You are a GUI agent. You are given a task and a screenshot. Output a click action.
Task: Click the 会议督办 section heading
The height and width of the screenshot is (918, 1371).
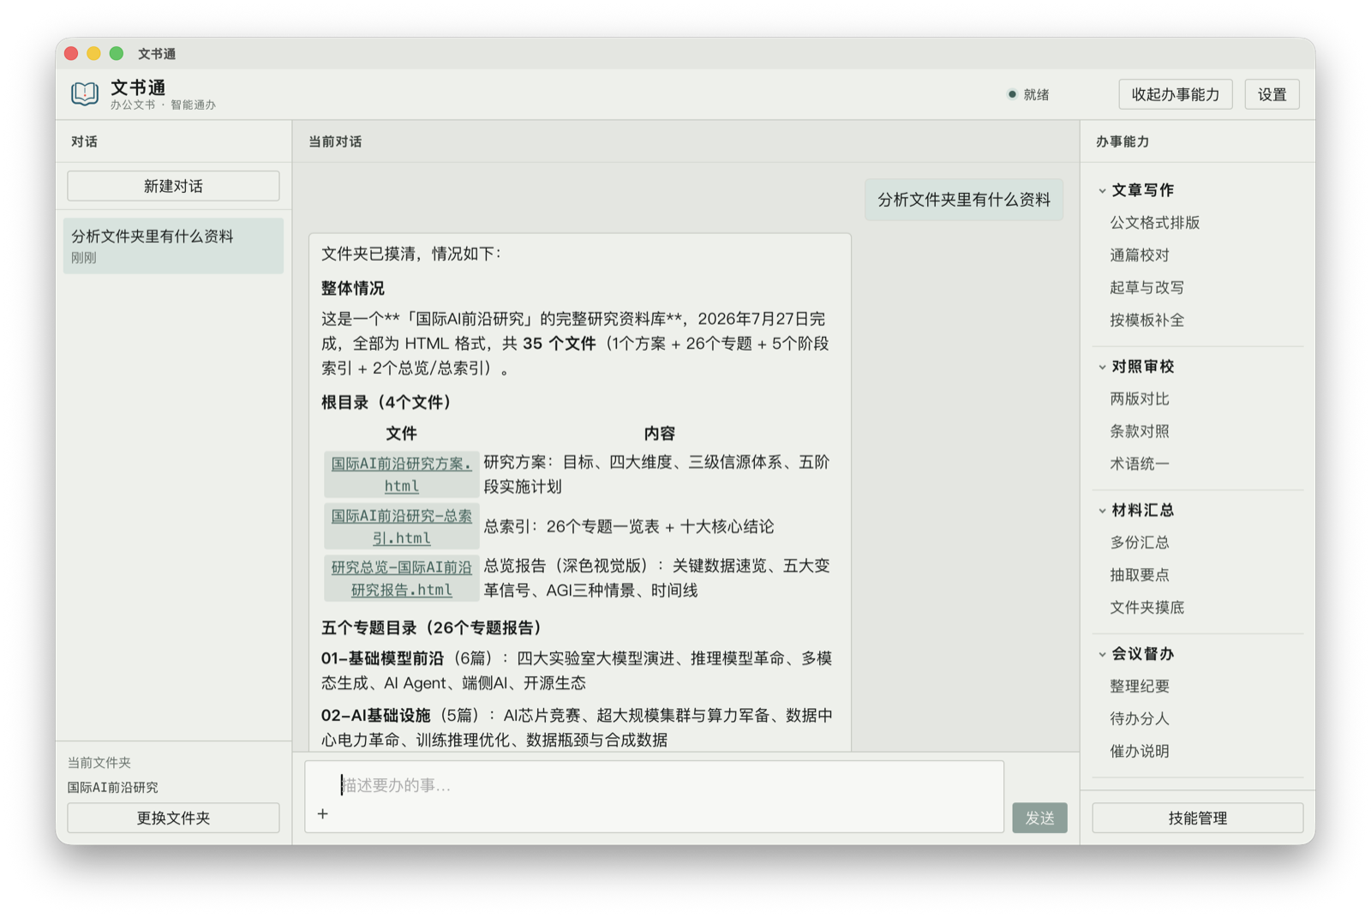[x=1142, y=654]
